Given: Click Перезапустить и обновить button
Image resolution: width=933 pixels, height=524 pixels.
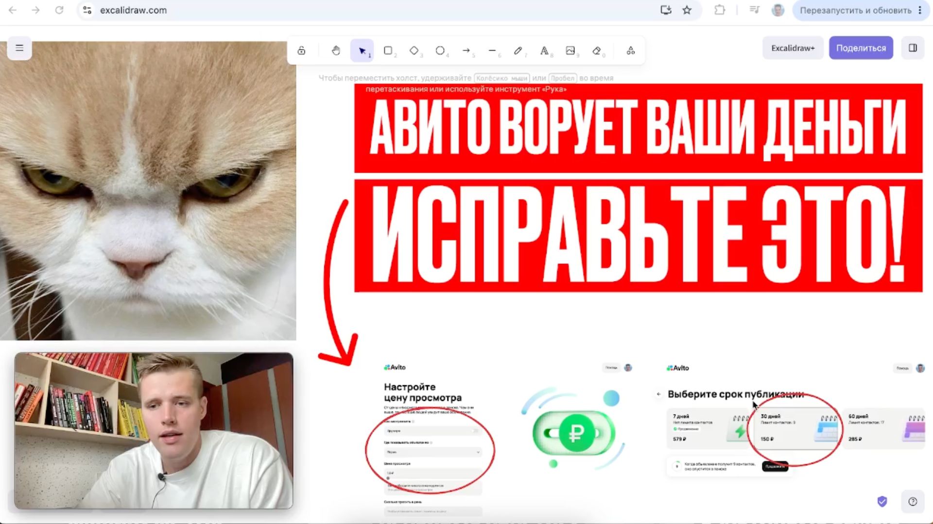Looking at the screenshot, I should point(855,10).
